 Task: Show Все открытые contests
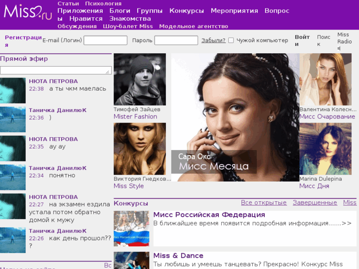(x=264, y=202)
